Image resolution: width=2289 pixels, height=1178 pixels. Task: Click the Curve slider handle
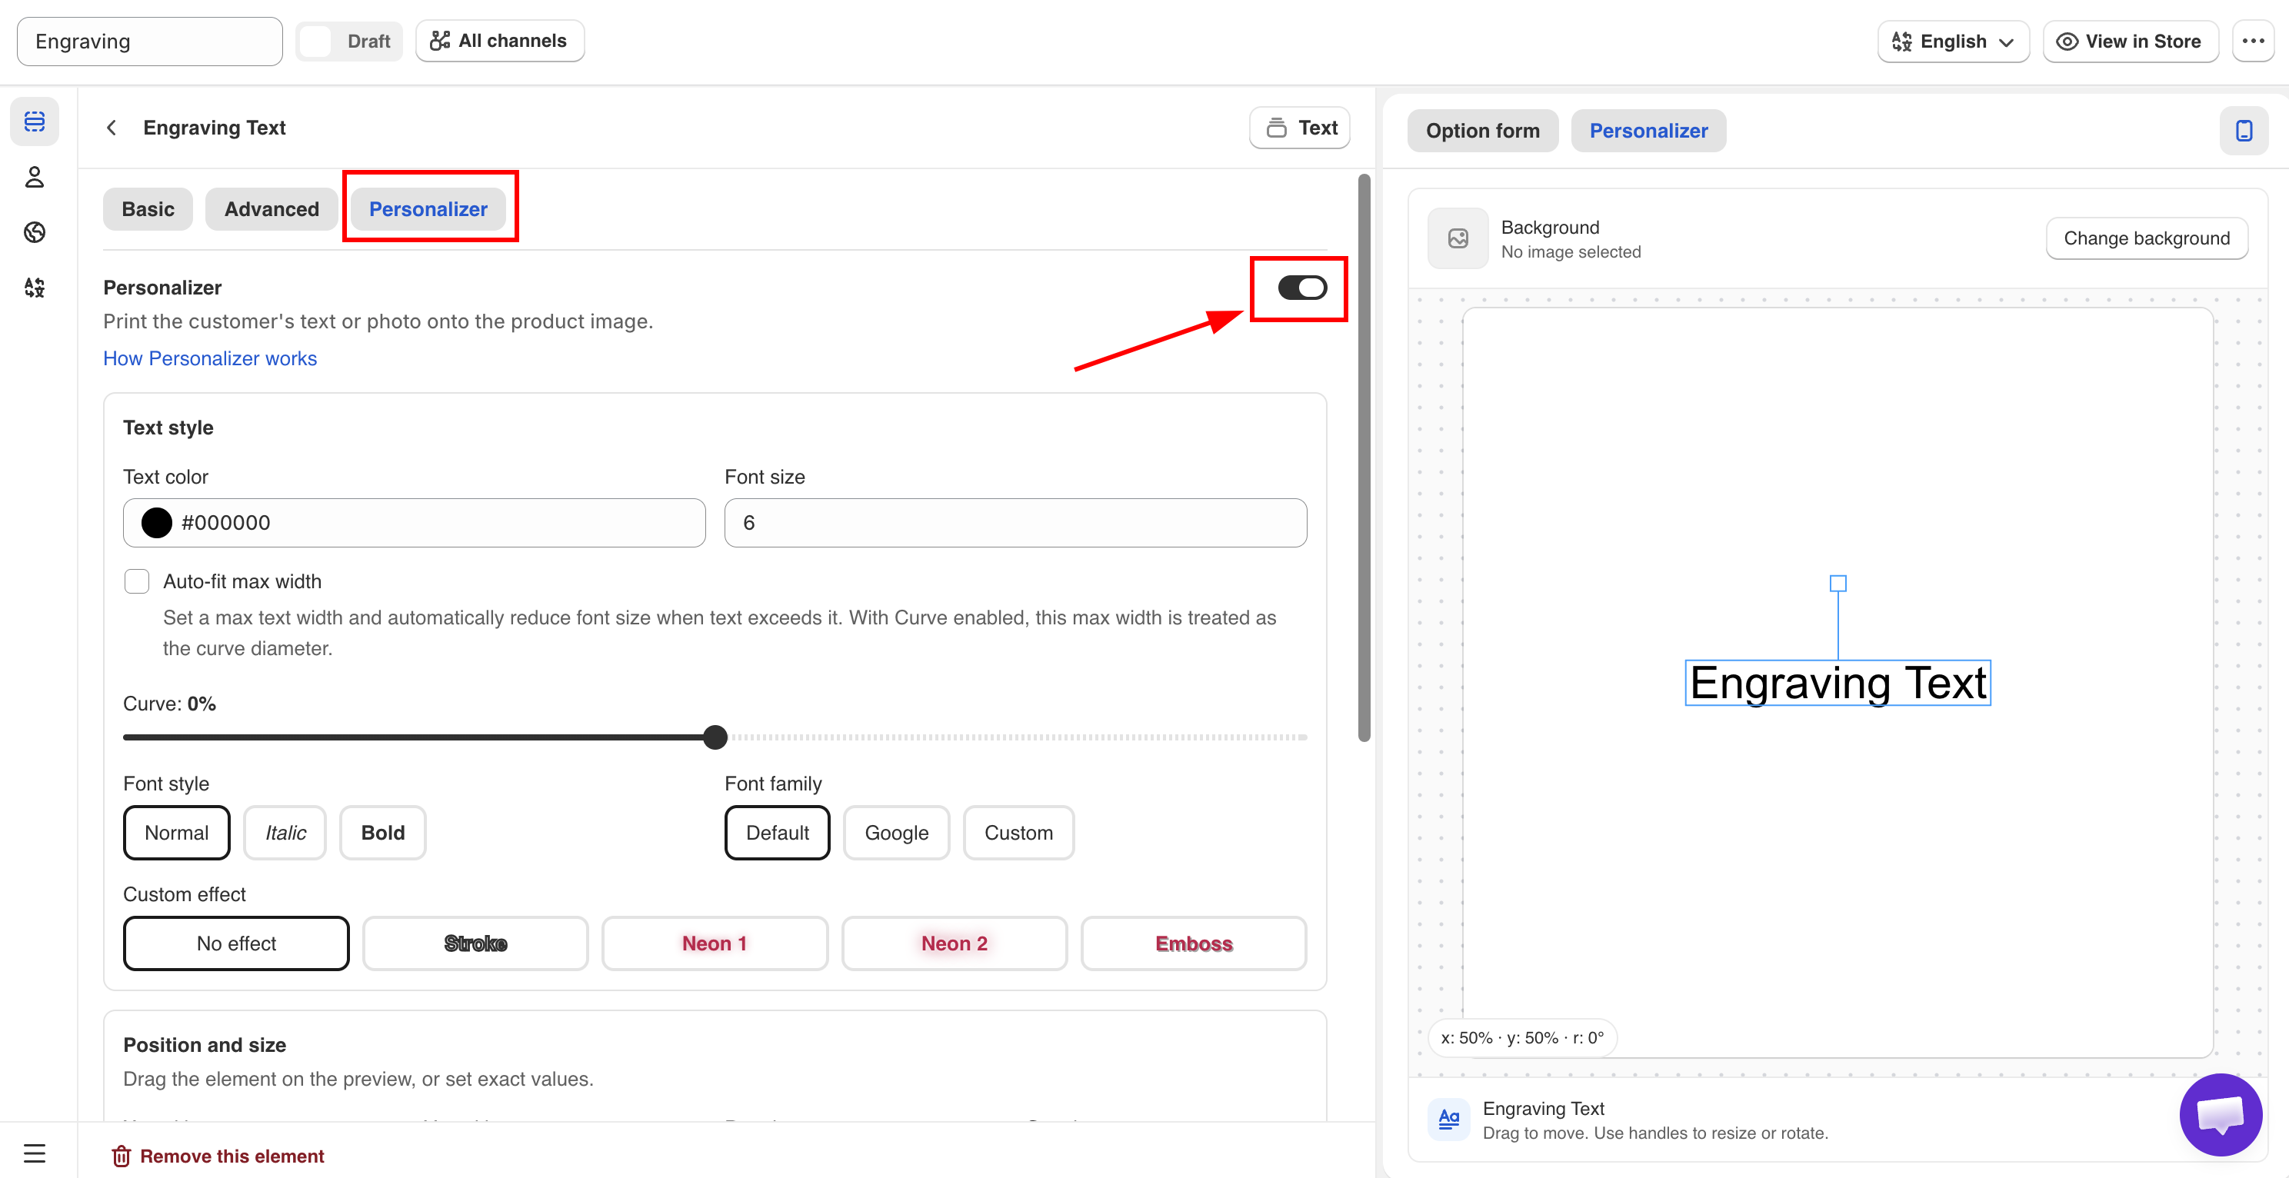click(715, 737)
